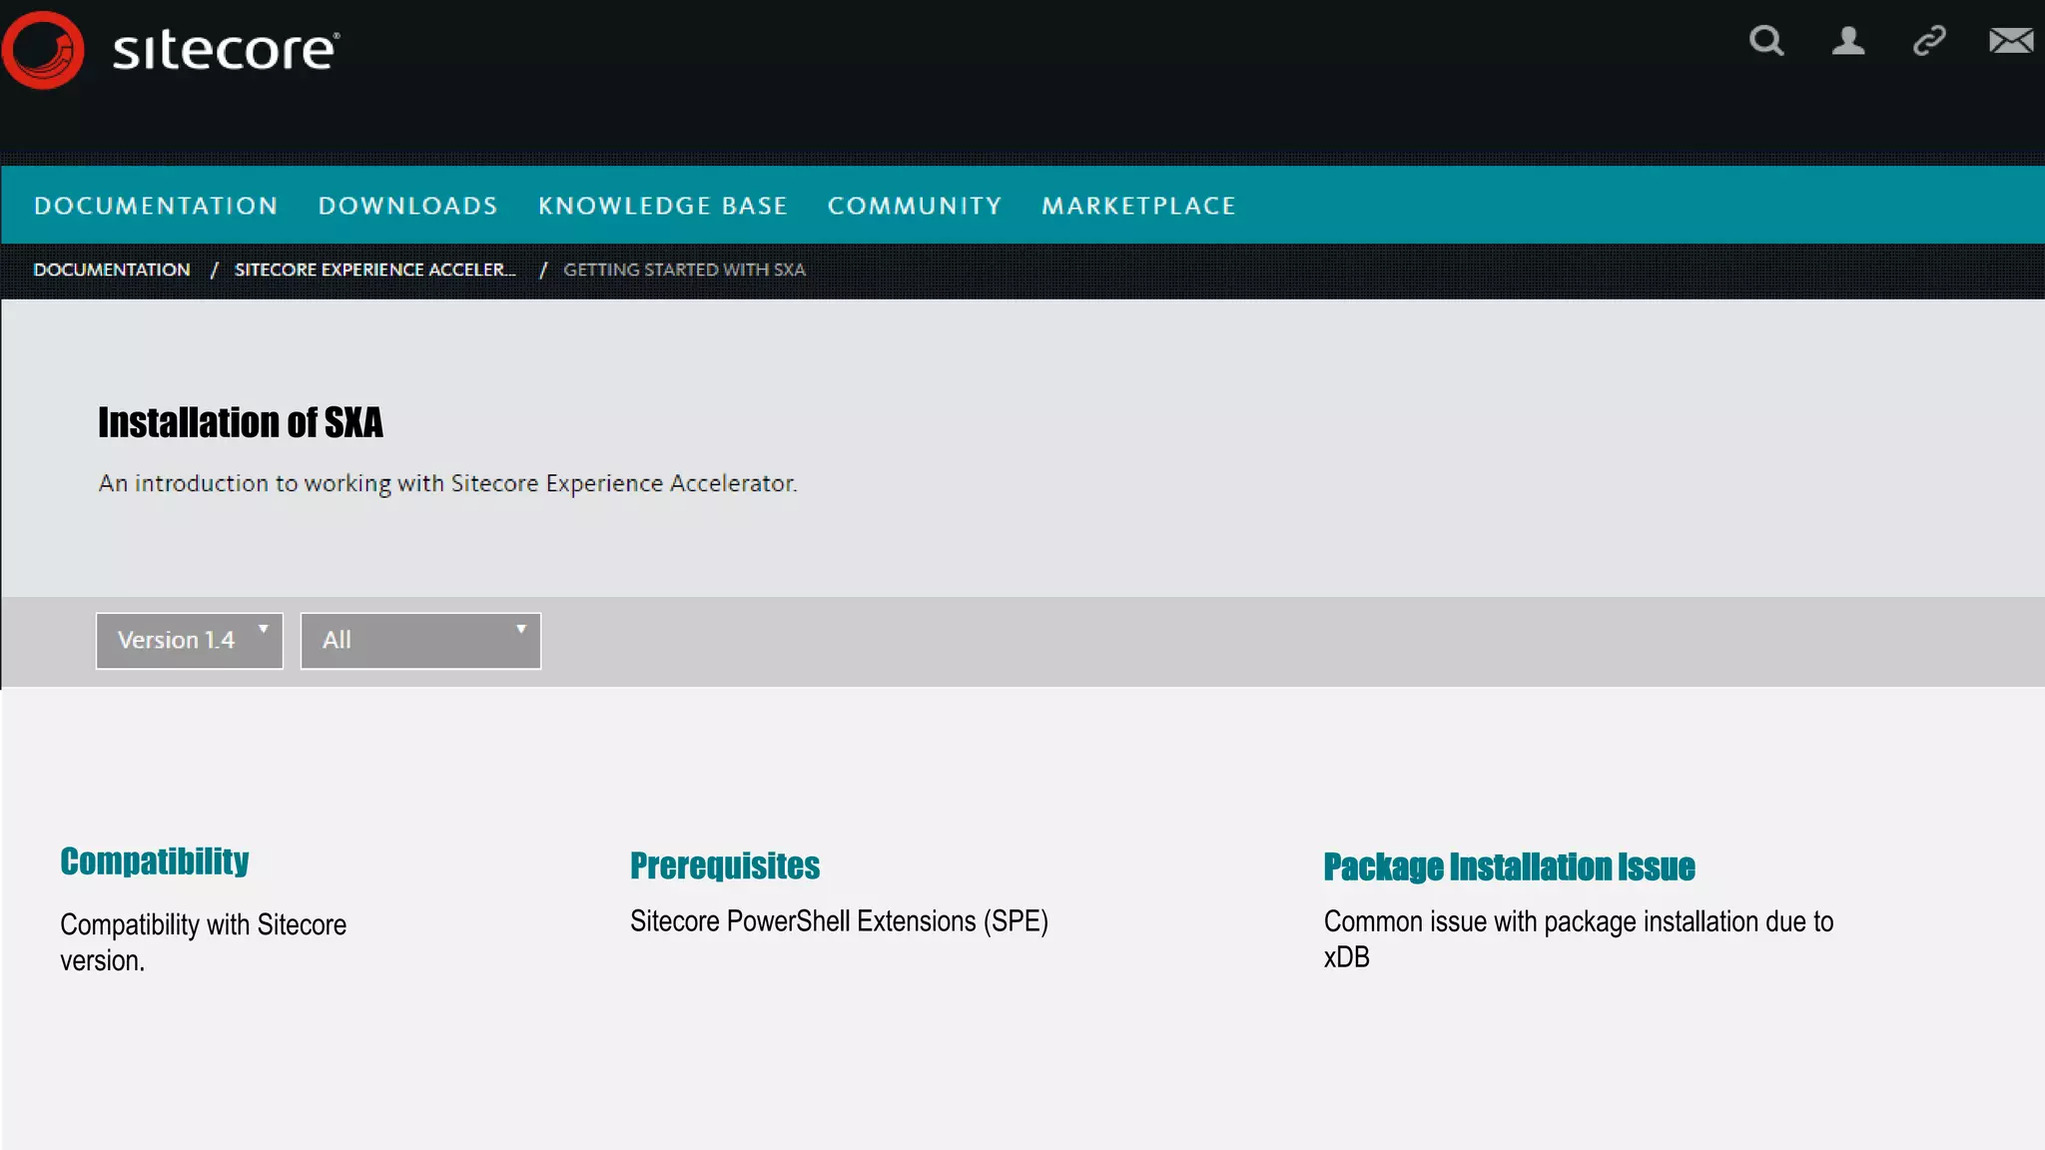Open the Prerequisites heading link
Screen dimensions: 2045x1150
click(x=725, y=865)
